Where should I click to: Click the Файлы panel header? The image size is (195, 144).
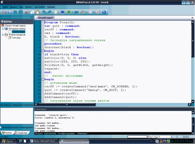click(x=17, y=21)
